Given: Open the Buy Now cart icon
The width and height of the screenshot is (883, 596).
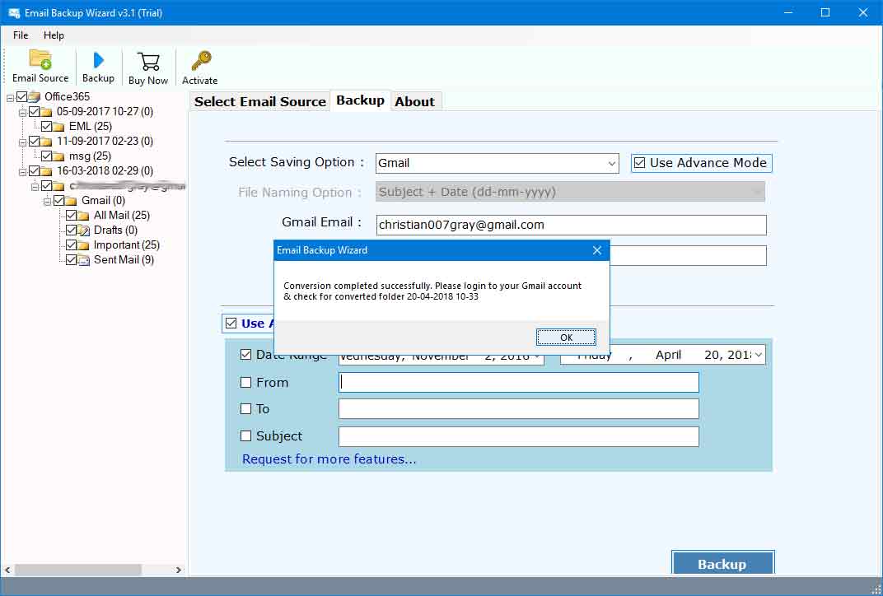Looking at the screenshot, I should click(148, 62).
